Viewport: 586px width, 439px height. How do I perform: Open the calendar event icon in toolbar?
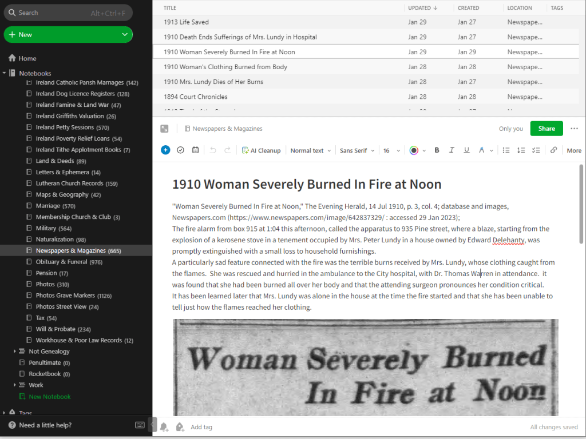[195, 150]
